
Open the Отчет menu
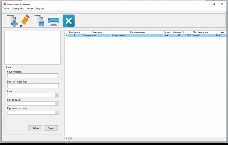coord(30,9)
